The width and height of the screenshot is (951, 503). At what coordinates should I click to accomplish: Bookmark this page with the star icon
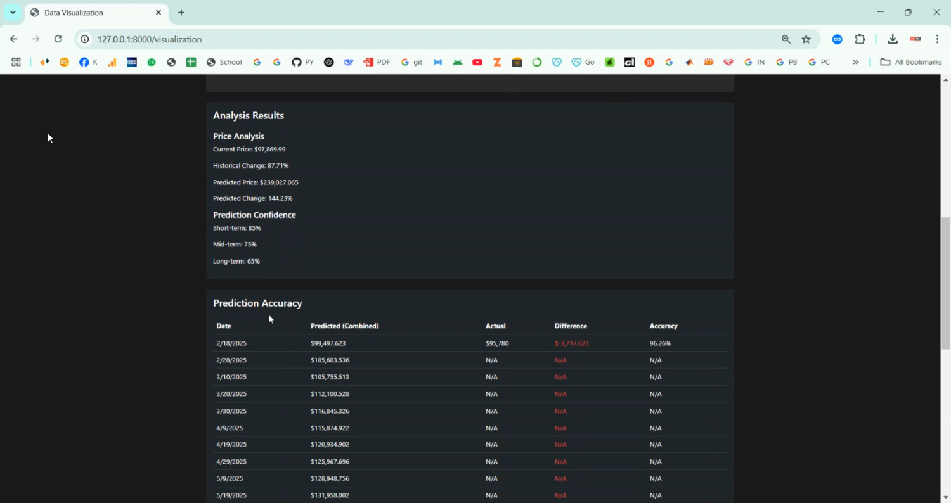click(806, 39)
